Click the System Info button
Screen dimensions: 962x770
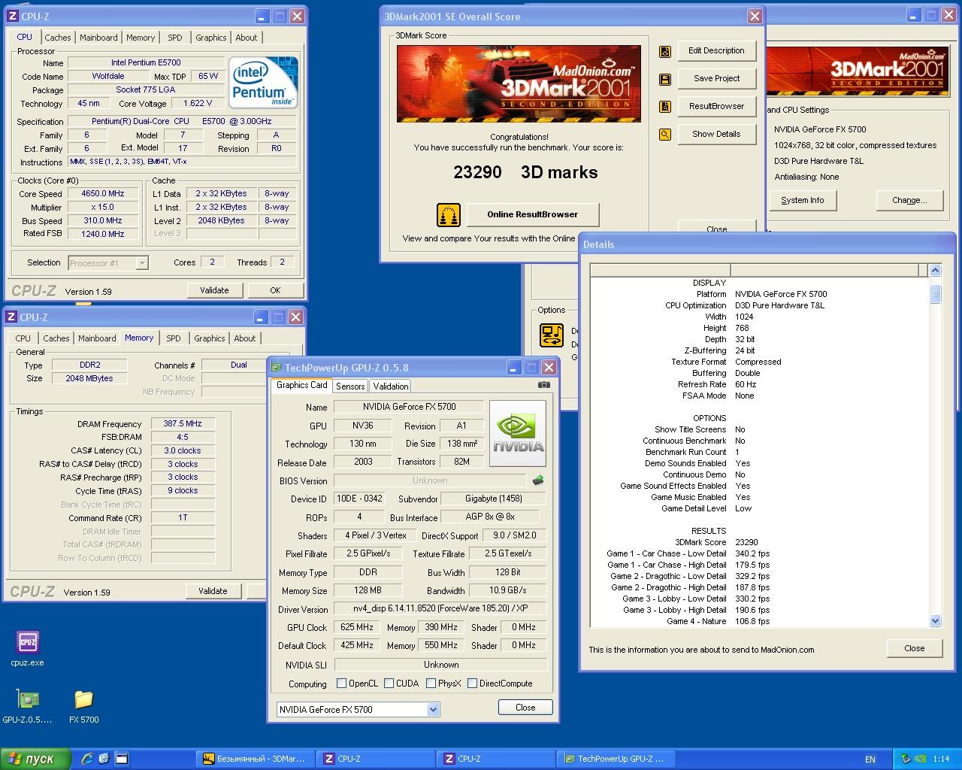[x=802, y=200]
